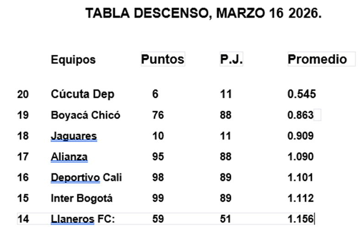Select the Llaneros FC team name
This screenshot has width=358, height=241.
click(x=83, y=219)
